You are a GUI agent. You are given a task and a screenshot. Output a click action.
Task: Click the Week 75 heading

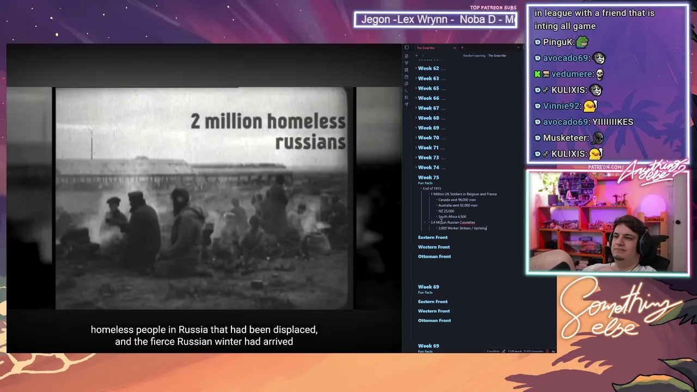[429, 177]
